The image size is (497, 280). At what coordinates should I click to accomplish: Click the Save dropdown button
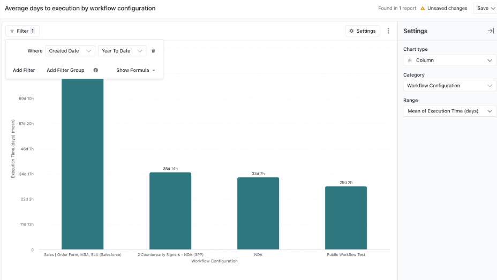pos(485,9)
